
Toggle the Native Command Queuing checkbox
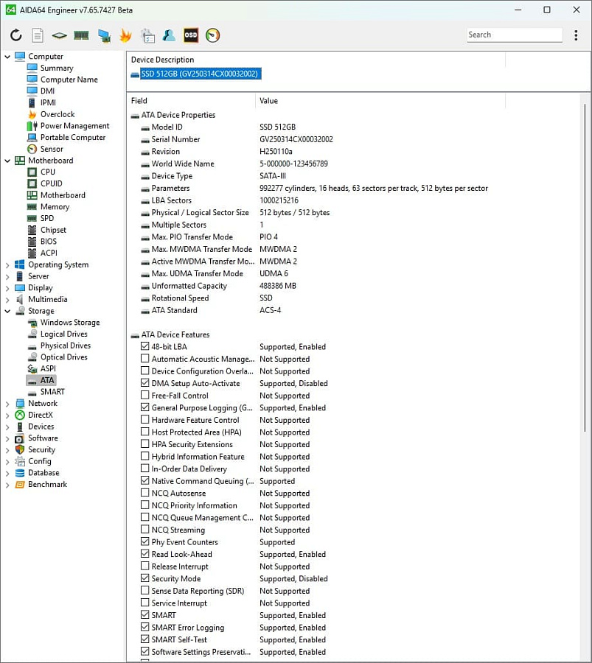[x=144, y=481]
